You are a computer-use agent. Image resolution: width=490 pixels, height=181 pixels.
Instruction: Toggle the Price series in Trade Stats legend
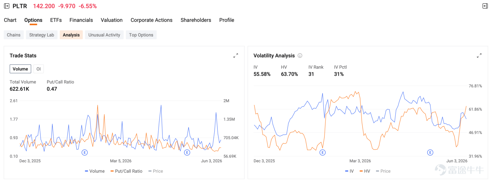click(x=156, y=171)
